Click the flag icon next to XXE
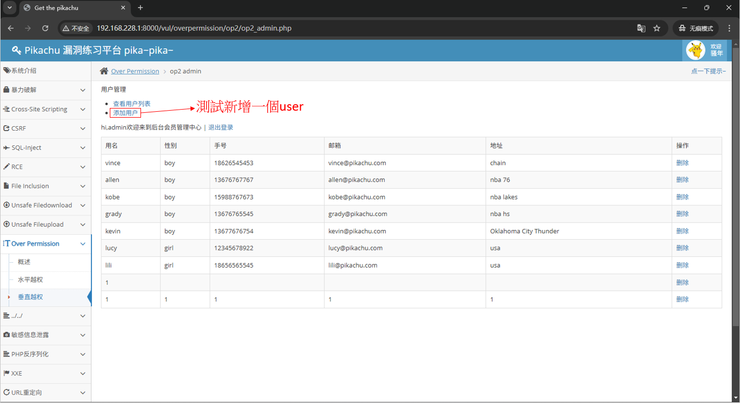Screen dimensions: 740x403 [x=6, y=373]
